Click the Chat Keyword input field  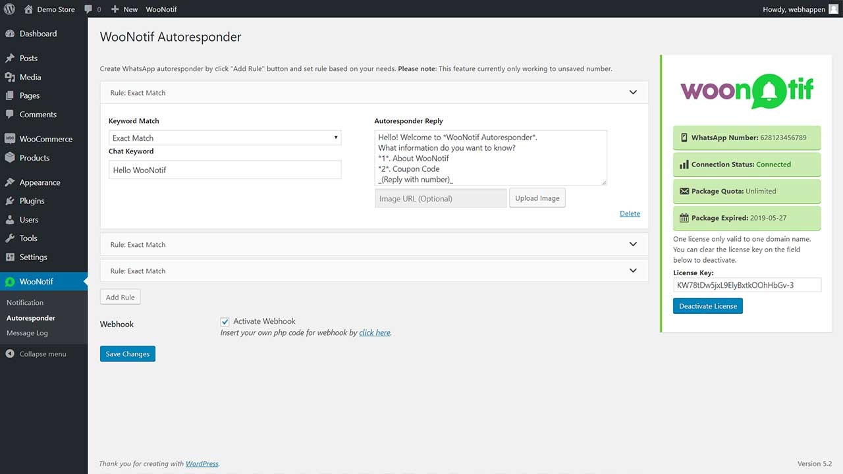coord(225,170)
